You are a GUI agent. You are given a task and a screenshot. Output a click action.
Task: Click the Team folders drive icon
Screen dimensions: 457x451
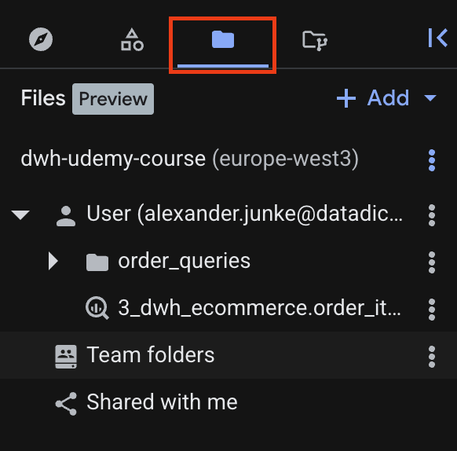pyautogui.click(x=66, y=357)
